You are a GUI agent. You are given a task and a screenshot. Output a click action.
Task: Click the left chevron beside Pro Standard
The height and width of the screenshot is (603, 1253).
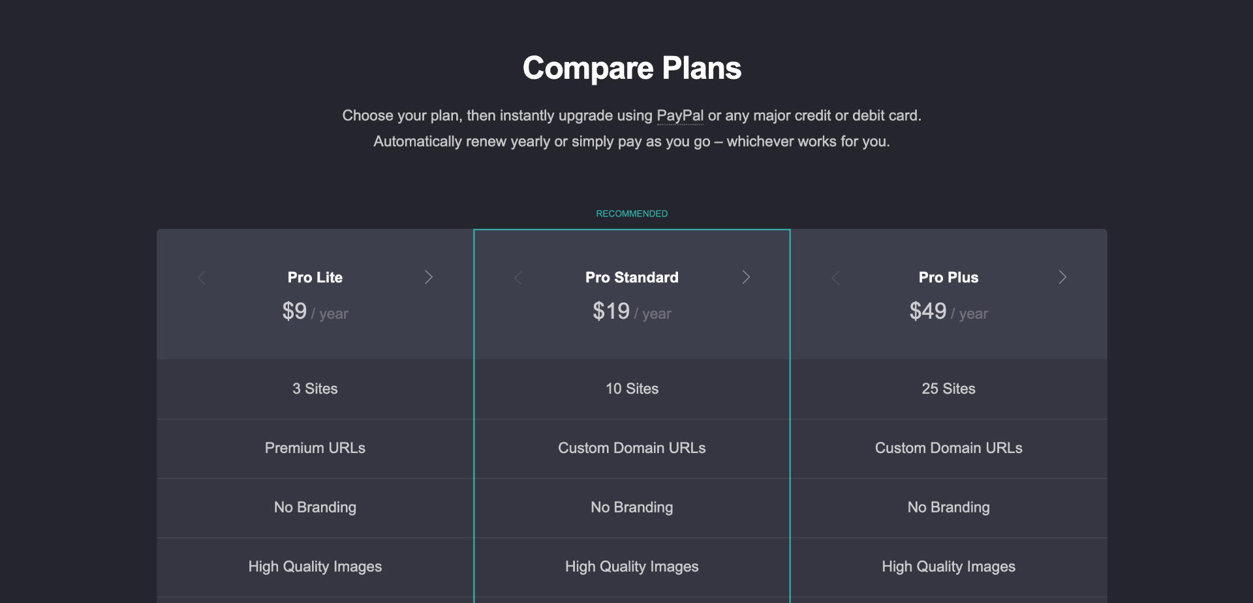(518, 278)
